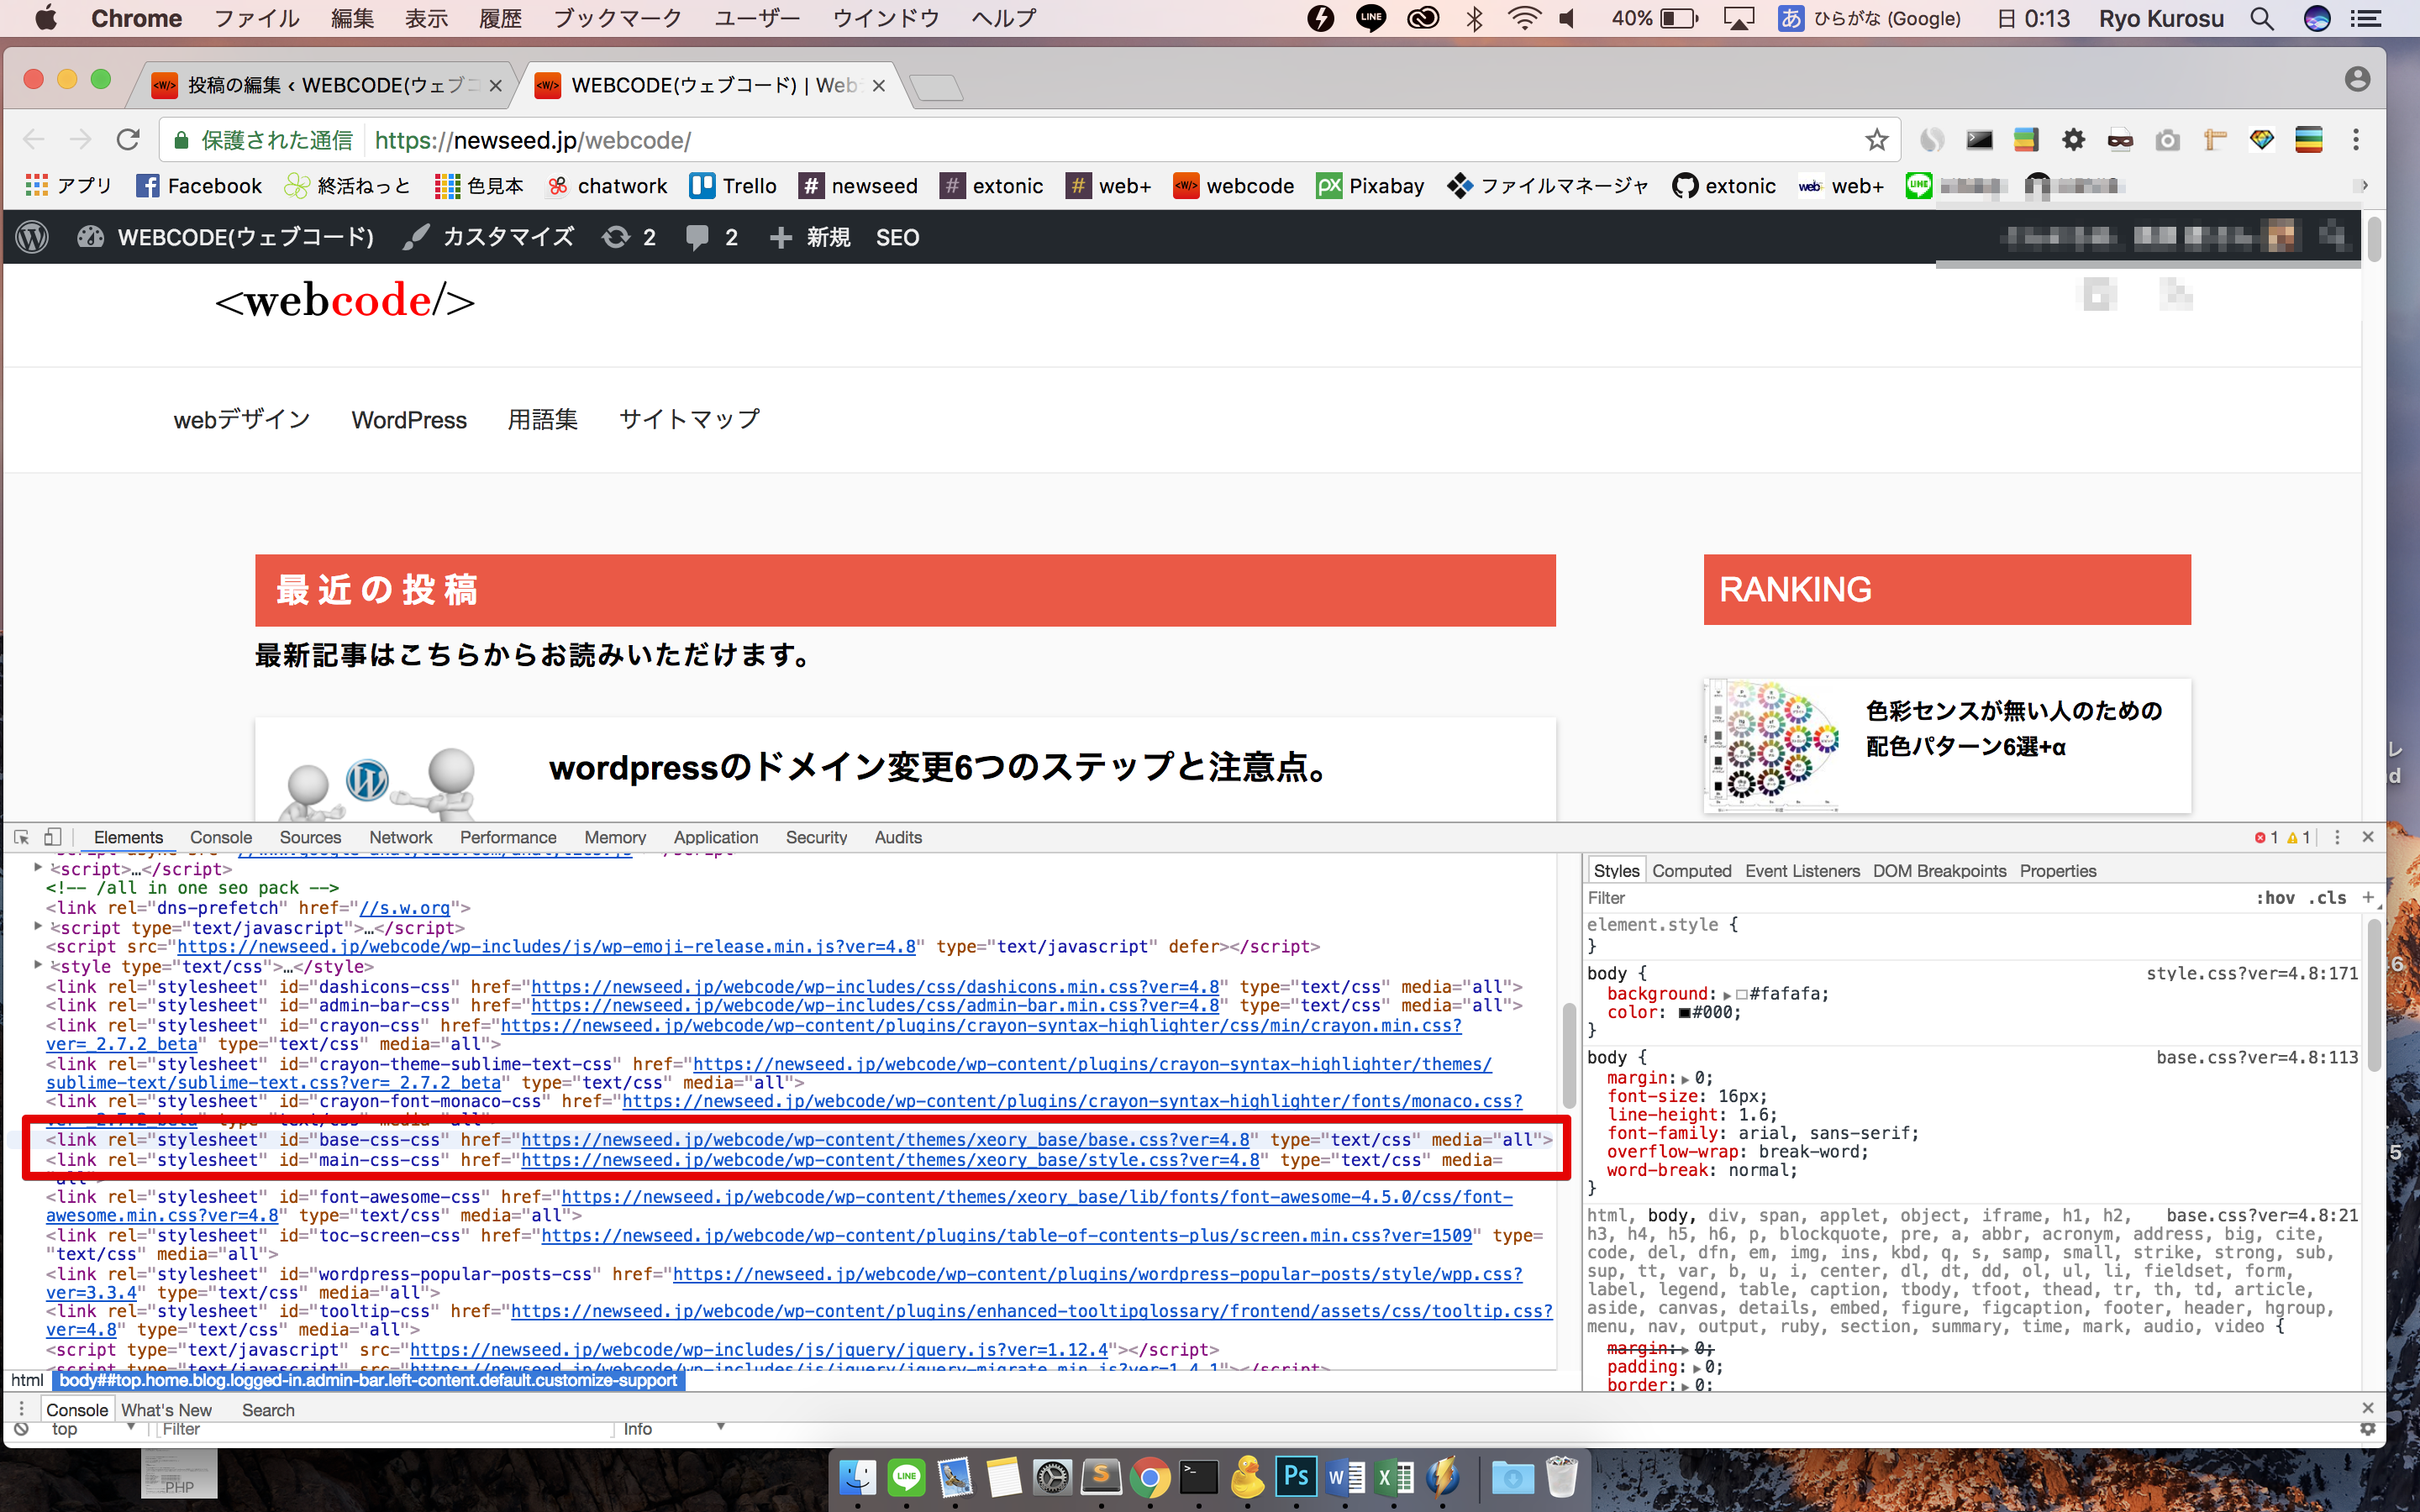Open Photoshop from the Dock
The image size is (2420, 1512).
[1296, 1477]
